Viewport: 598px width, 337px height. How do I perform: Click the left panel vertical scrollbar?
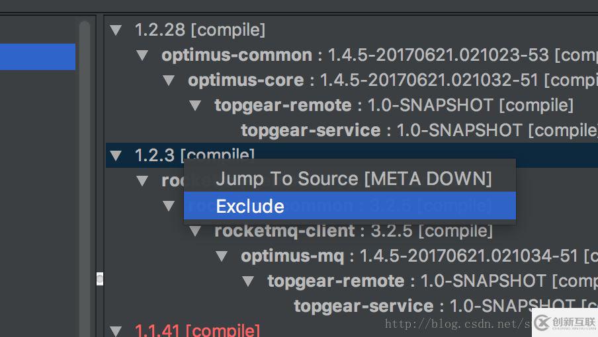(85, 179)
